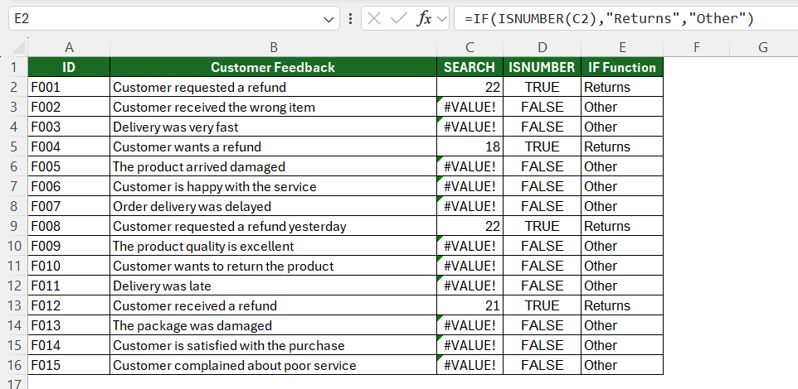Select the #VALUE! cell in row 3
Image resolution: width=798 pixels, height=389 pixels.
click(470, 107)
